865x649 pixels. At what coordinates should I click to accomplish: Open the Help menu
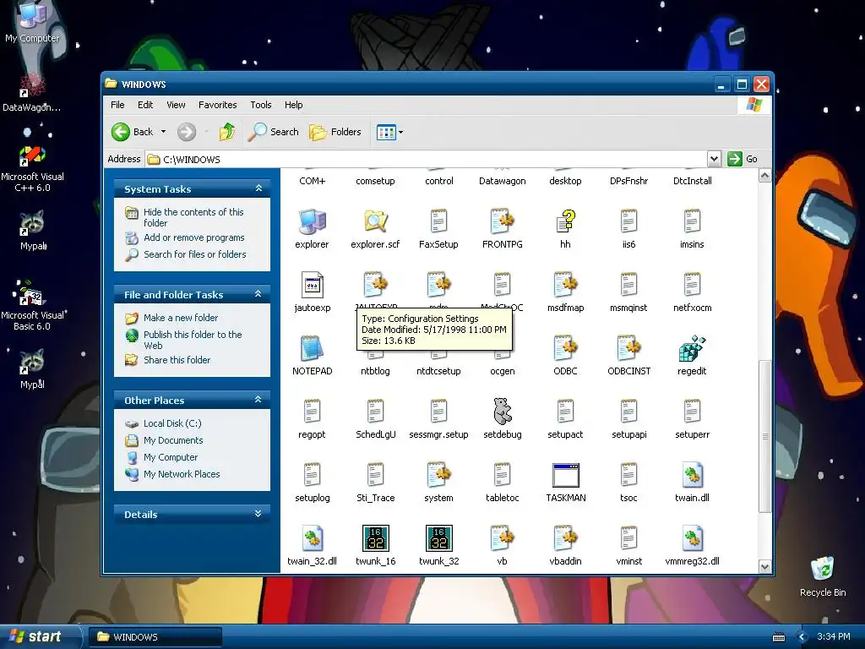[293, 105]
